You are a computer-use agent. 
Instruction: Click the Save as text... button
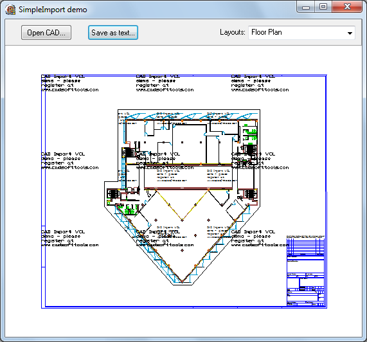coord(113,33)
